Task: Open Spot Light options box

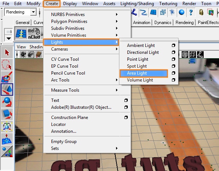Action: (x=173, y=66)
